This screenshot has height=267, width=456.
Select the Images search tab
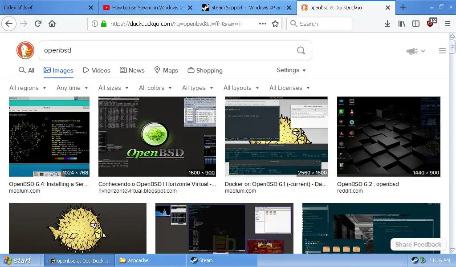click(x=58, y=70)
